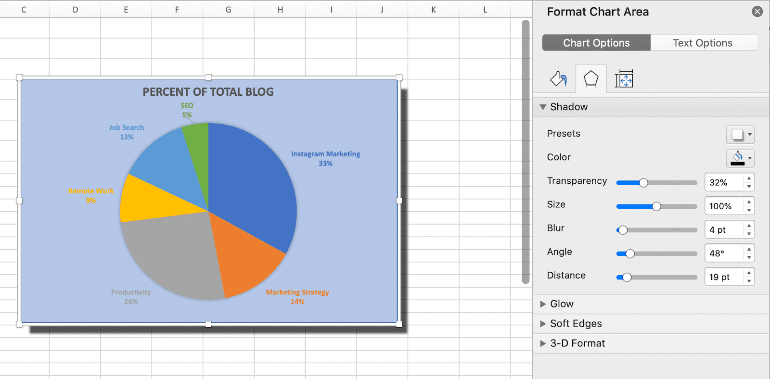Increase Distance with the up stepper arrow
Screen dimensions: 770x379
point(749,272)
